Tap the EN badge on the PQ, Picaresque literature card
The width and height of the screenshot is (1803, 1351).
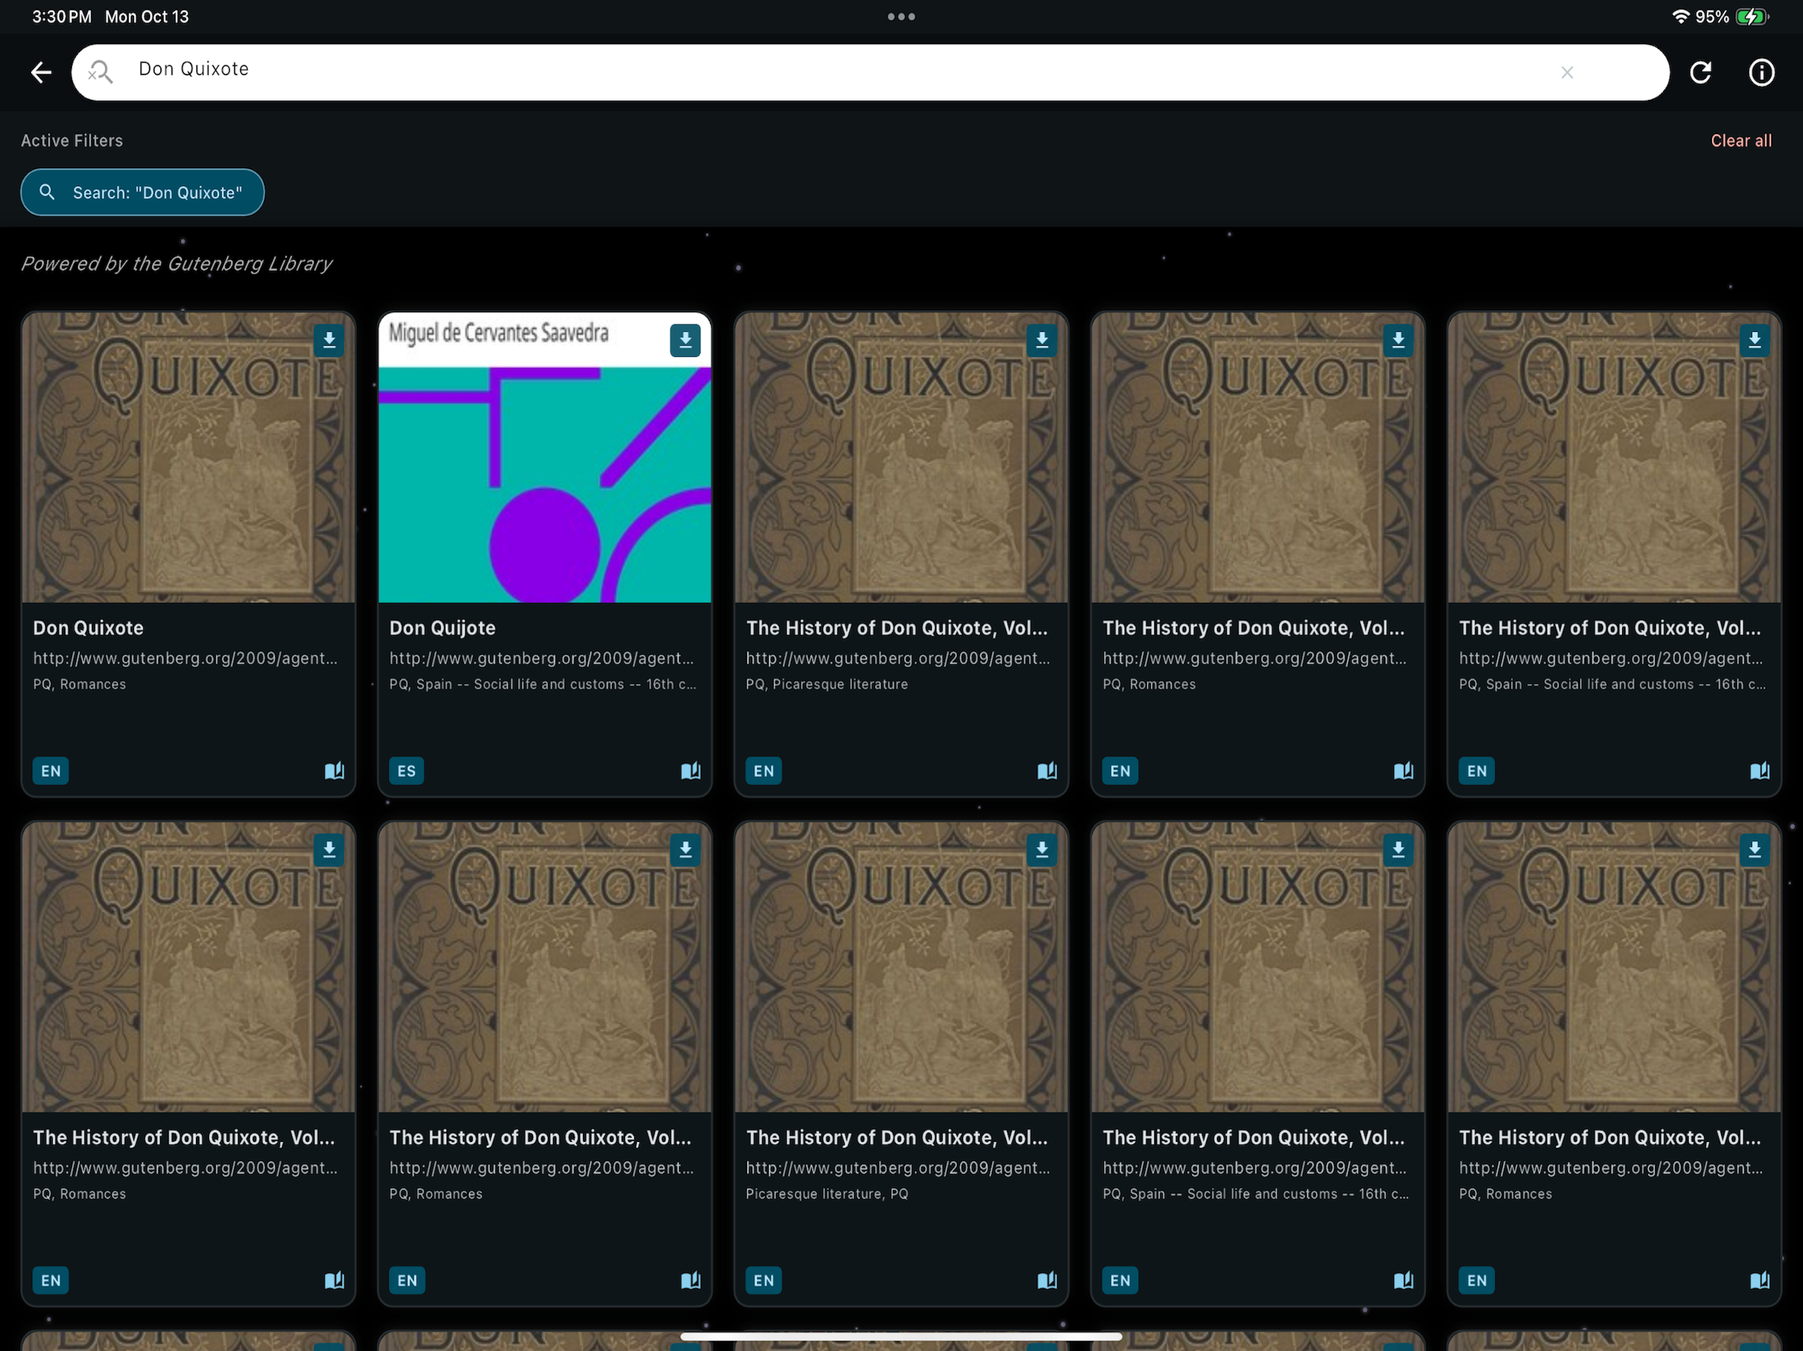point(764,771)
